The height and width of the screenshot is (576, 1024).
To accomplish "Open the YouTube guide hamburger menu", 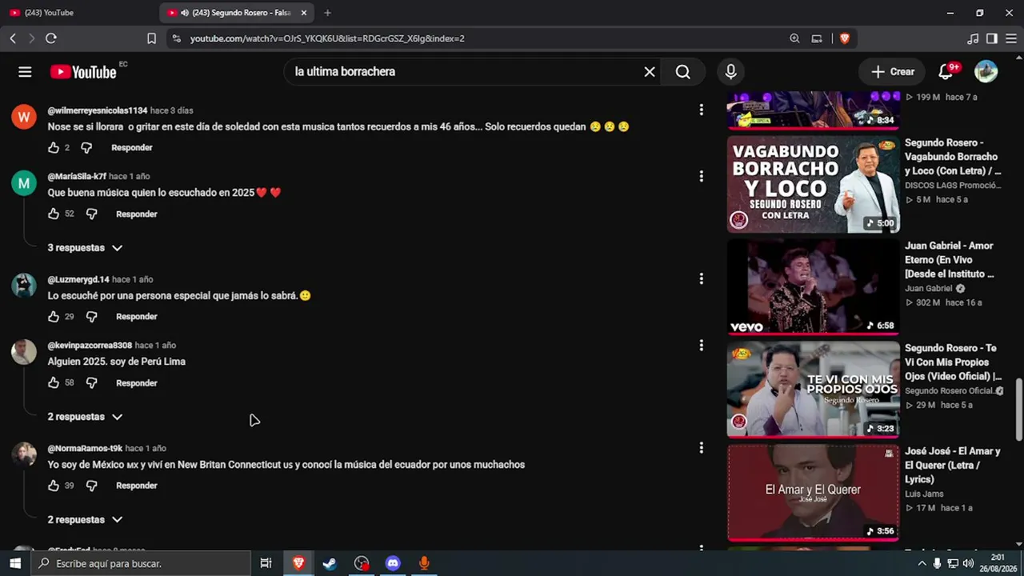I will (25, 72).
